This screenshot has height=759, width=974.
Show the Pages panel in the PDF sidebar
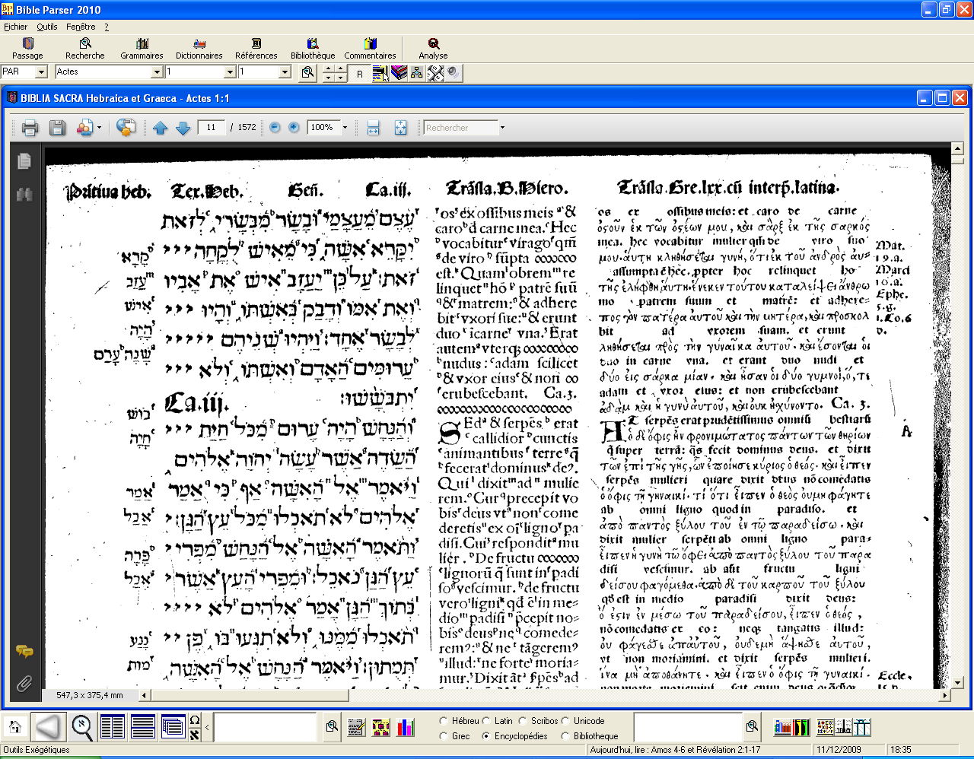point(24,161)
